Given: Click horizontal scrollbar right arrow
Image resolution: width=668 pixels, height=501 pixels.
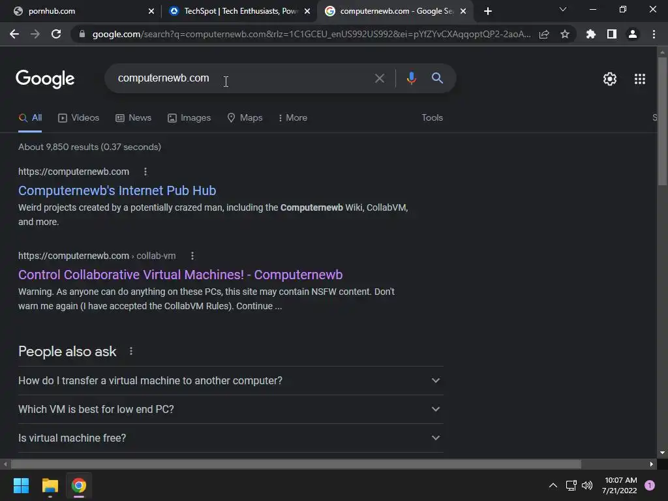Looking at the screenshot, I should [652, 464].
